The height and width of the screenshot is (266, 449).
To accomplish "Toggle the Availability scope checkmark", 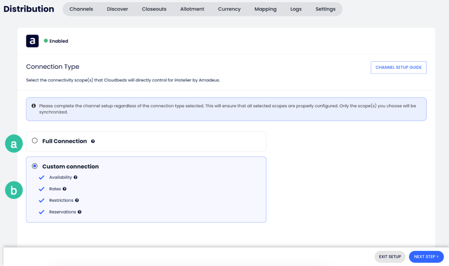I will (x=42, y=177).
